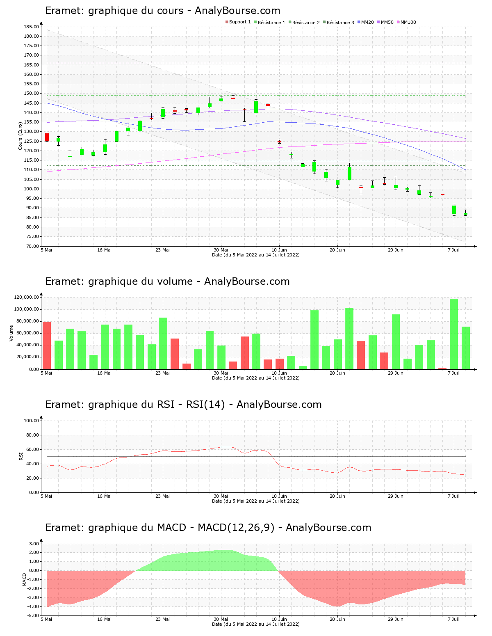The image size is (492, 636).
Task: Click date range caption under price chart
Action: point(256,255)
